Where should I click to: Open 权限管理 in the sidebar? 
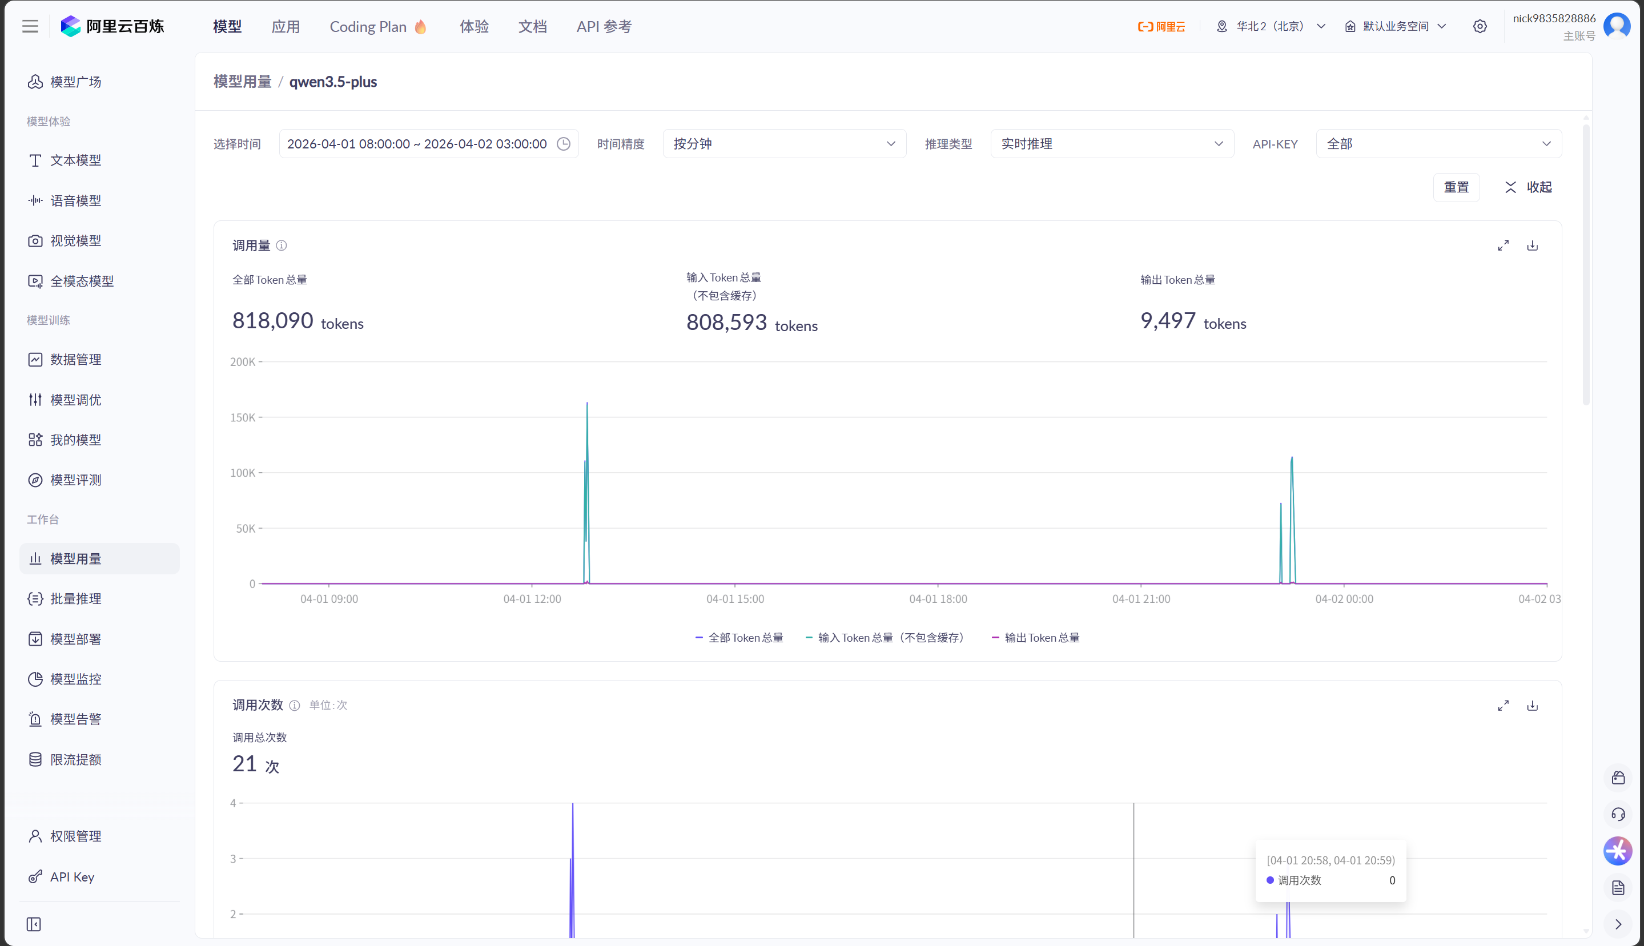[99, 836]
